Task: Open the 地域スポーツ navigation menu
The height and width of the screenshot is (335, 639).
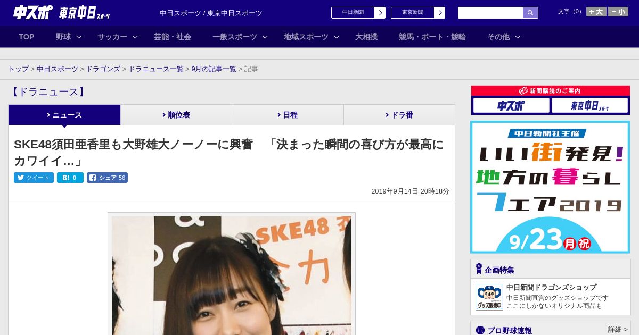Action: (306, 37)
